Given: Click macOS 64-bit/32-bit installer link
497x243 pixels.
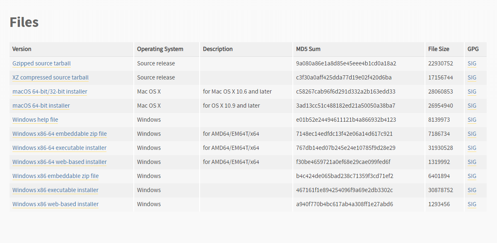Looking at the screenshot, I should [x=50, y=91].
